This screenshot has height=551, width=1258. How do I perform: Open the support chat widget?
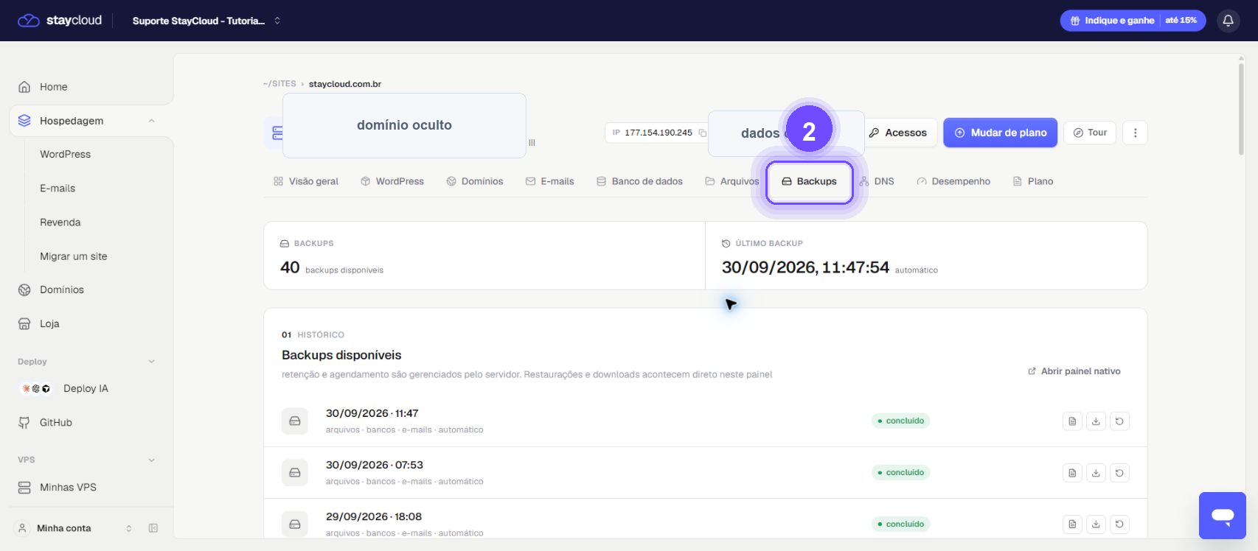(1222, 516)
